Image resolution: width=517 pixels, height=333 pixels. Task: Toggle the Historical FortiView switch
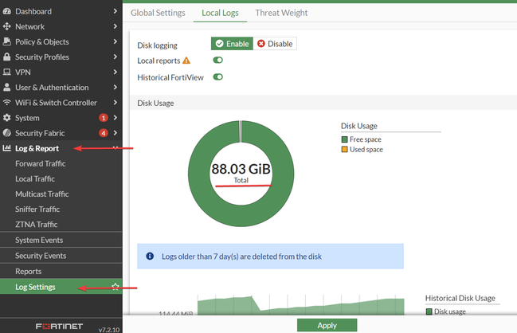click(218, 76)
